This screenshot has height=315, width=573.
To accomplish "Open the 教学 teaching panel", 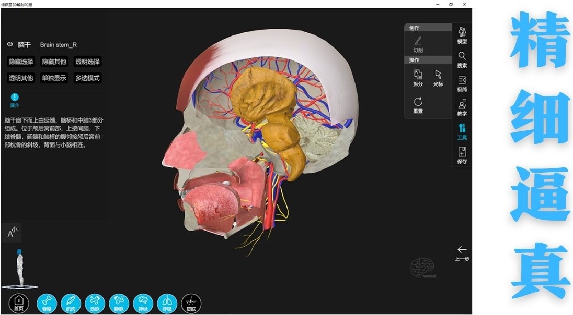I will click(x=462, y=107).
